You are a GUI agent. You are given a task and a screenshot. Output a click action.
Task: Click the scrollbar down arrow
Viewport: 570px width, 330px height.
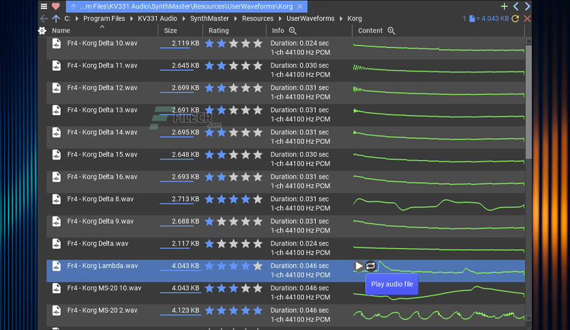point(528,318)
